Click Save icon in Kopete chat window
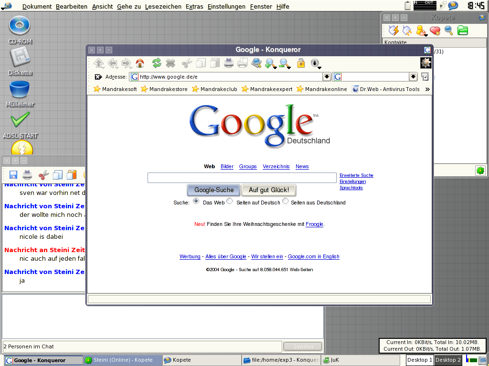This screenshot has height=366, width=489. [x=13, y=174]
